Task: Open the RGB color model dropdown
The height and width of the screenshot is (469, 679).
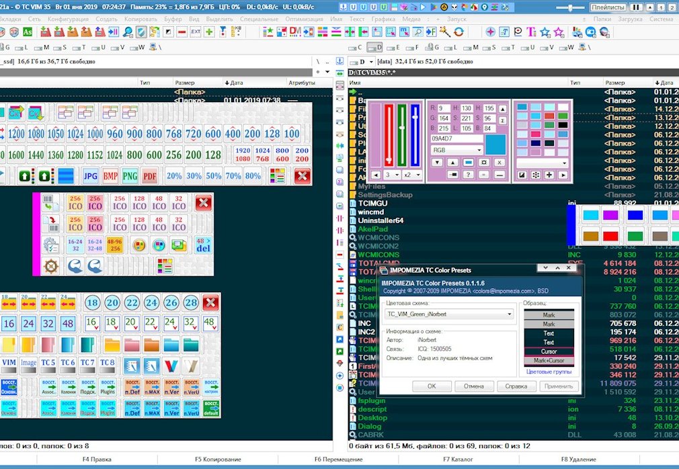Action: [x=456, y=150]
